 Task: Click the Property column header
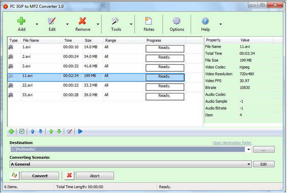pyautogui.click(x=221, y=40)
